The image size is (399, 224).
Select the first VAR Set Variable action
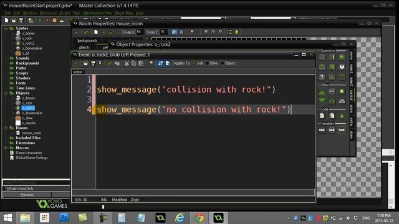pyautogui.click(x=322, y=130)
